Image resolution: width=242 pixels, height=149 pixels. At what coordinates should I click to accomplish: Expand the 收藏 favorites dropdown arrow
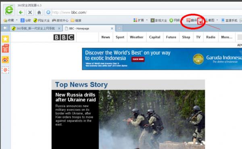click(17, 20)
